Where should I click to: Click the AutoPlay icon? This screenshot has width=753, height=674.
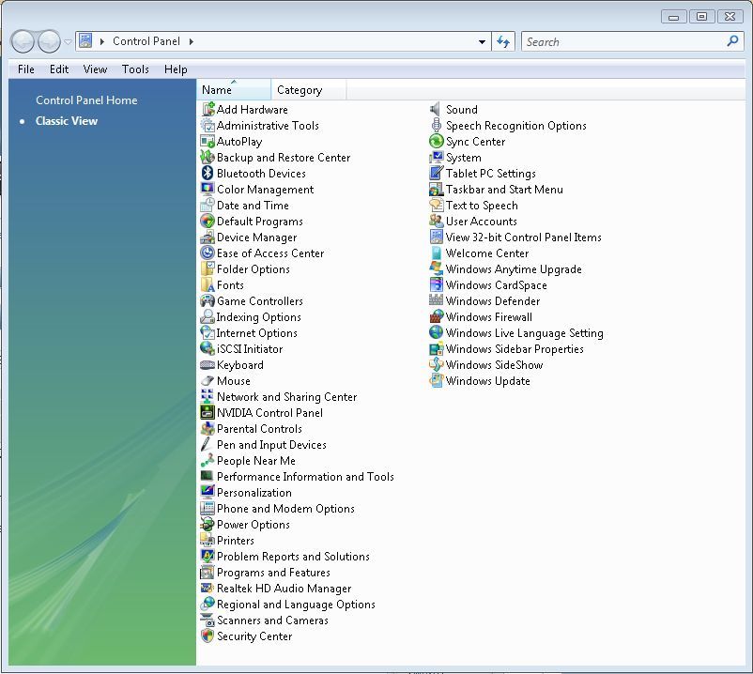pos(207,142)
